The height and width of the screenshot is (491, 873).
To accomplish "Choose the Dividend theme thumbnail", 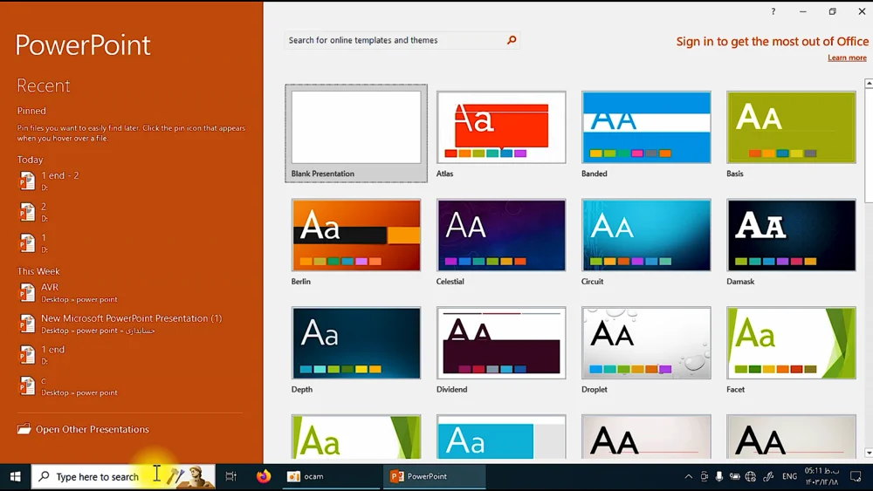I will pyautogui.click(x=501, y=343).
